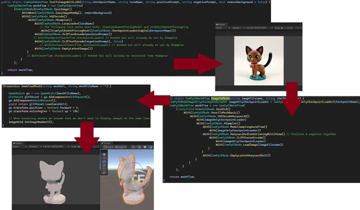Adjust the Scale slider in upper Game window
360x210 pixels.
284,28
